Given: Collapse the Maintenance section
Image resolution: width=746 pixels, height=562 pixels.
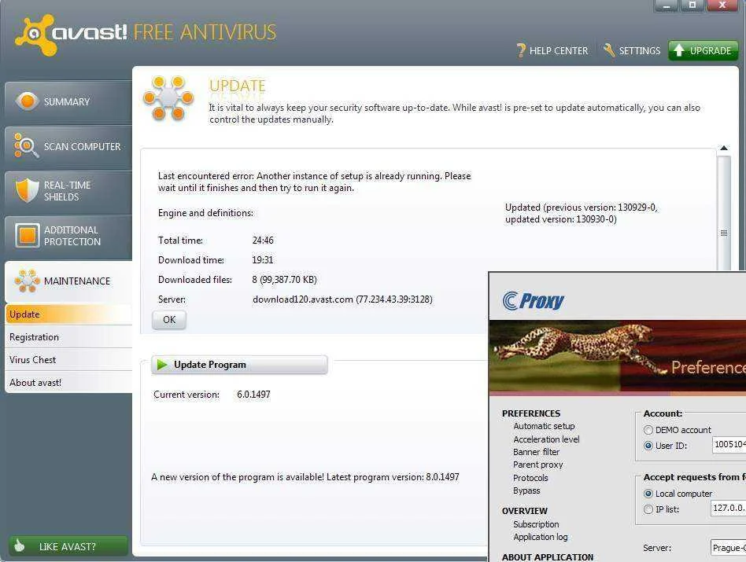Looking at the screenshot, I should 68,281.
